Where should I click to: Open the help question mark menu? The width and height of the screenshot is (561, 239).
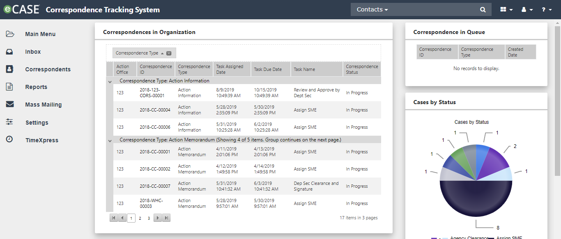tap(547, 9)
